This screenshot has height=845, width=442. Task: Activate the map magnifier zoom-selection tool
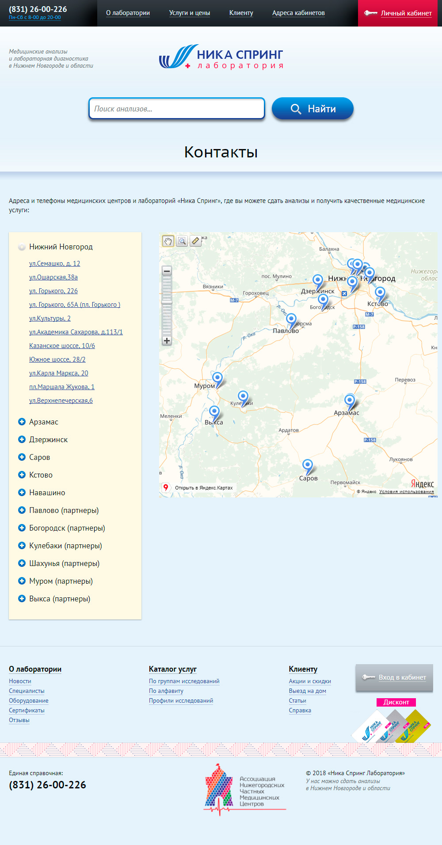click(182, 241)
